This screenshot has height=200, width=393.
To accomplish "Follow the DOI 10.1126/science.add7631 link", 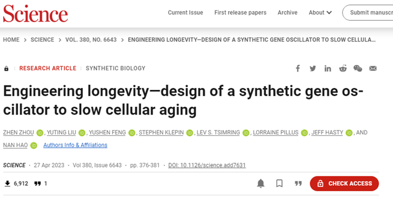I will pyautogui.click(x=207, y=165).
